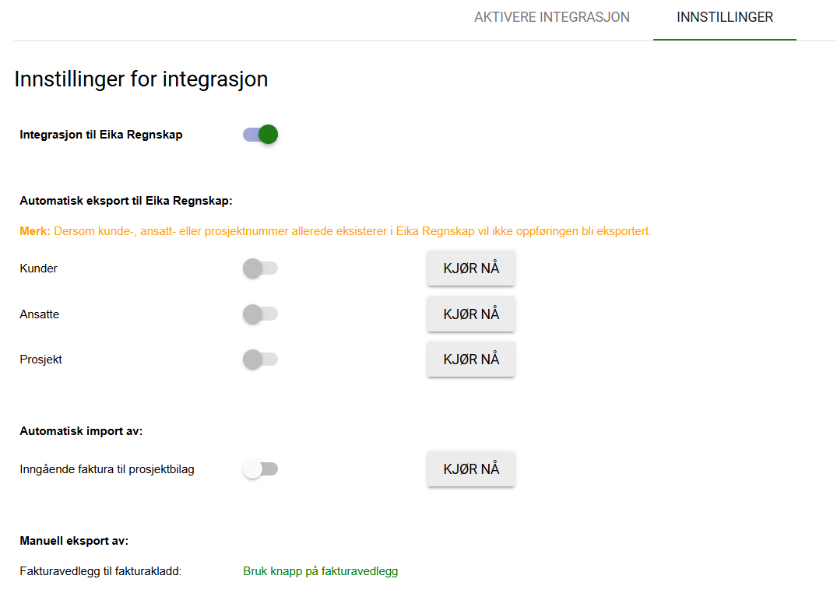Start Prosjekt export using Kjør nå
This screenshot has width=837, height=593.
pos(471,360)
